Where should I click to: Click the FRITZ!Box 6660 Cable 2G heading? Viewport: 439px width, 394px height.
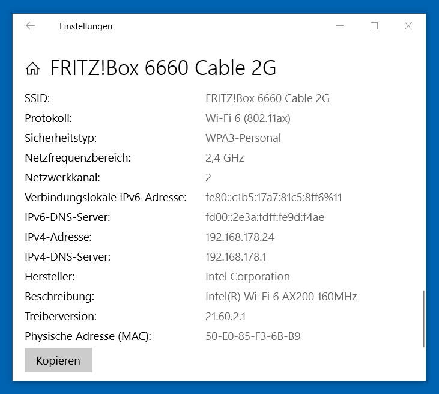163,68
